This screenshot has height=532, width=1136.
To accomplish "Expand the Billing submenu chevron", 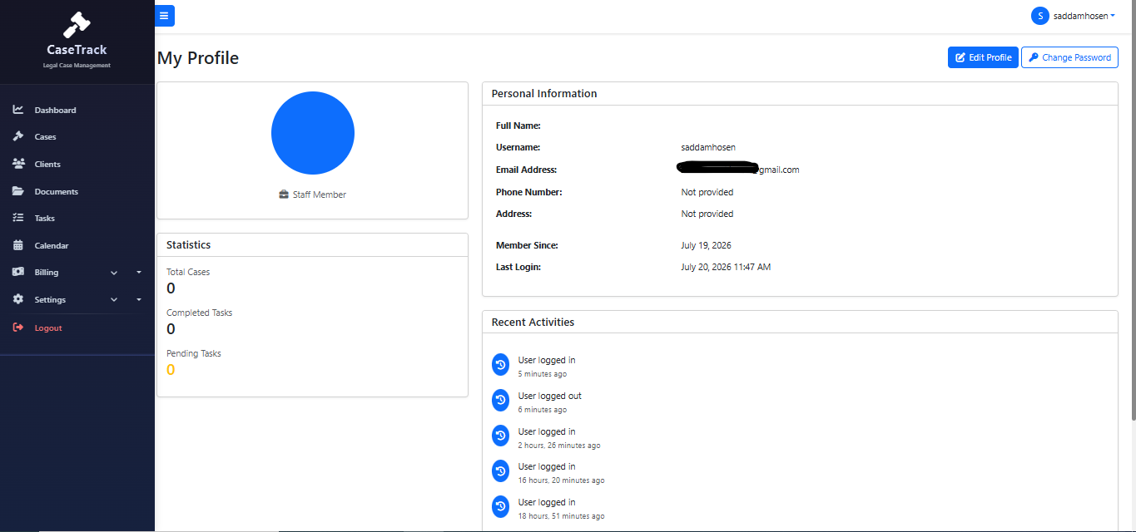I will point(114,273).
